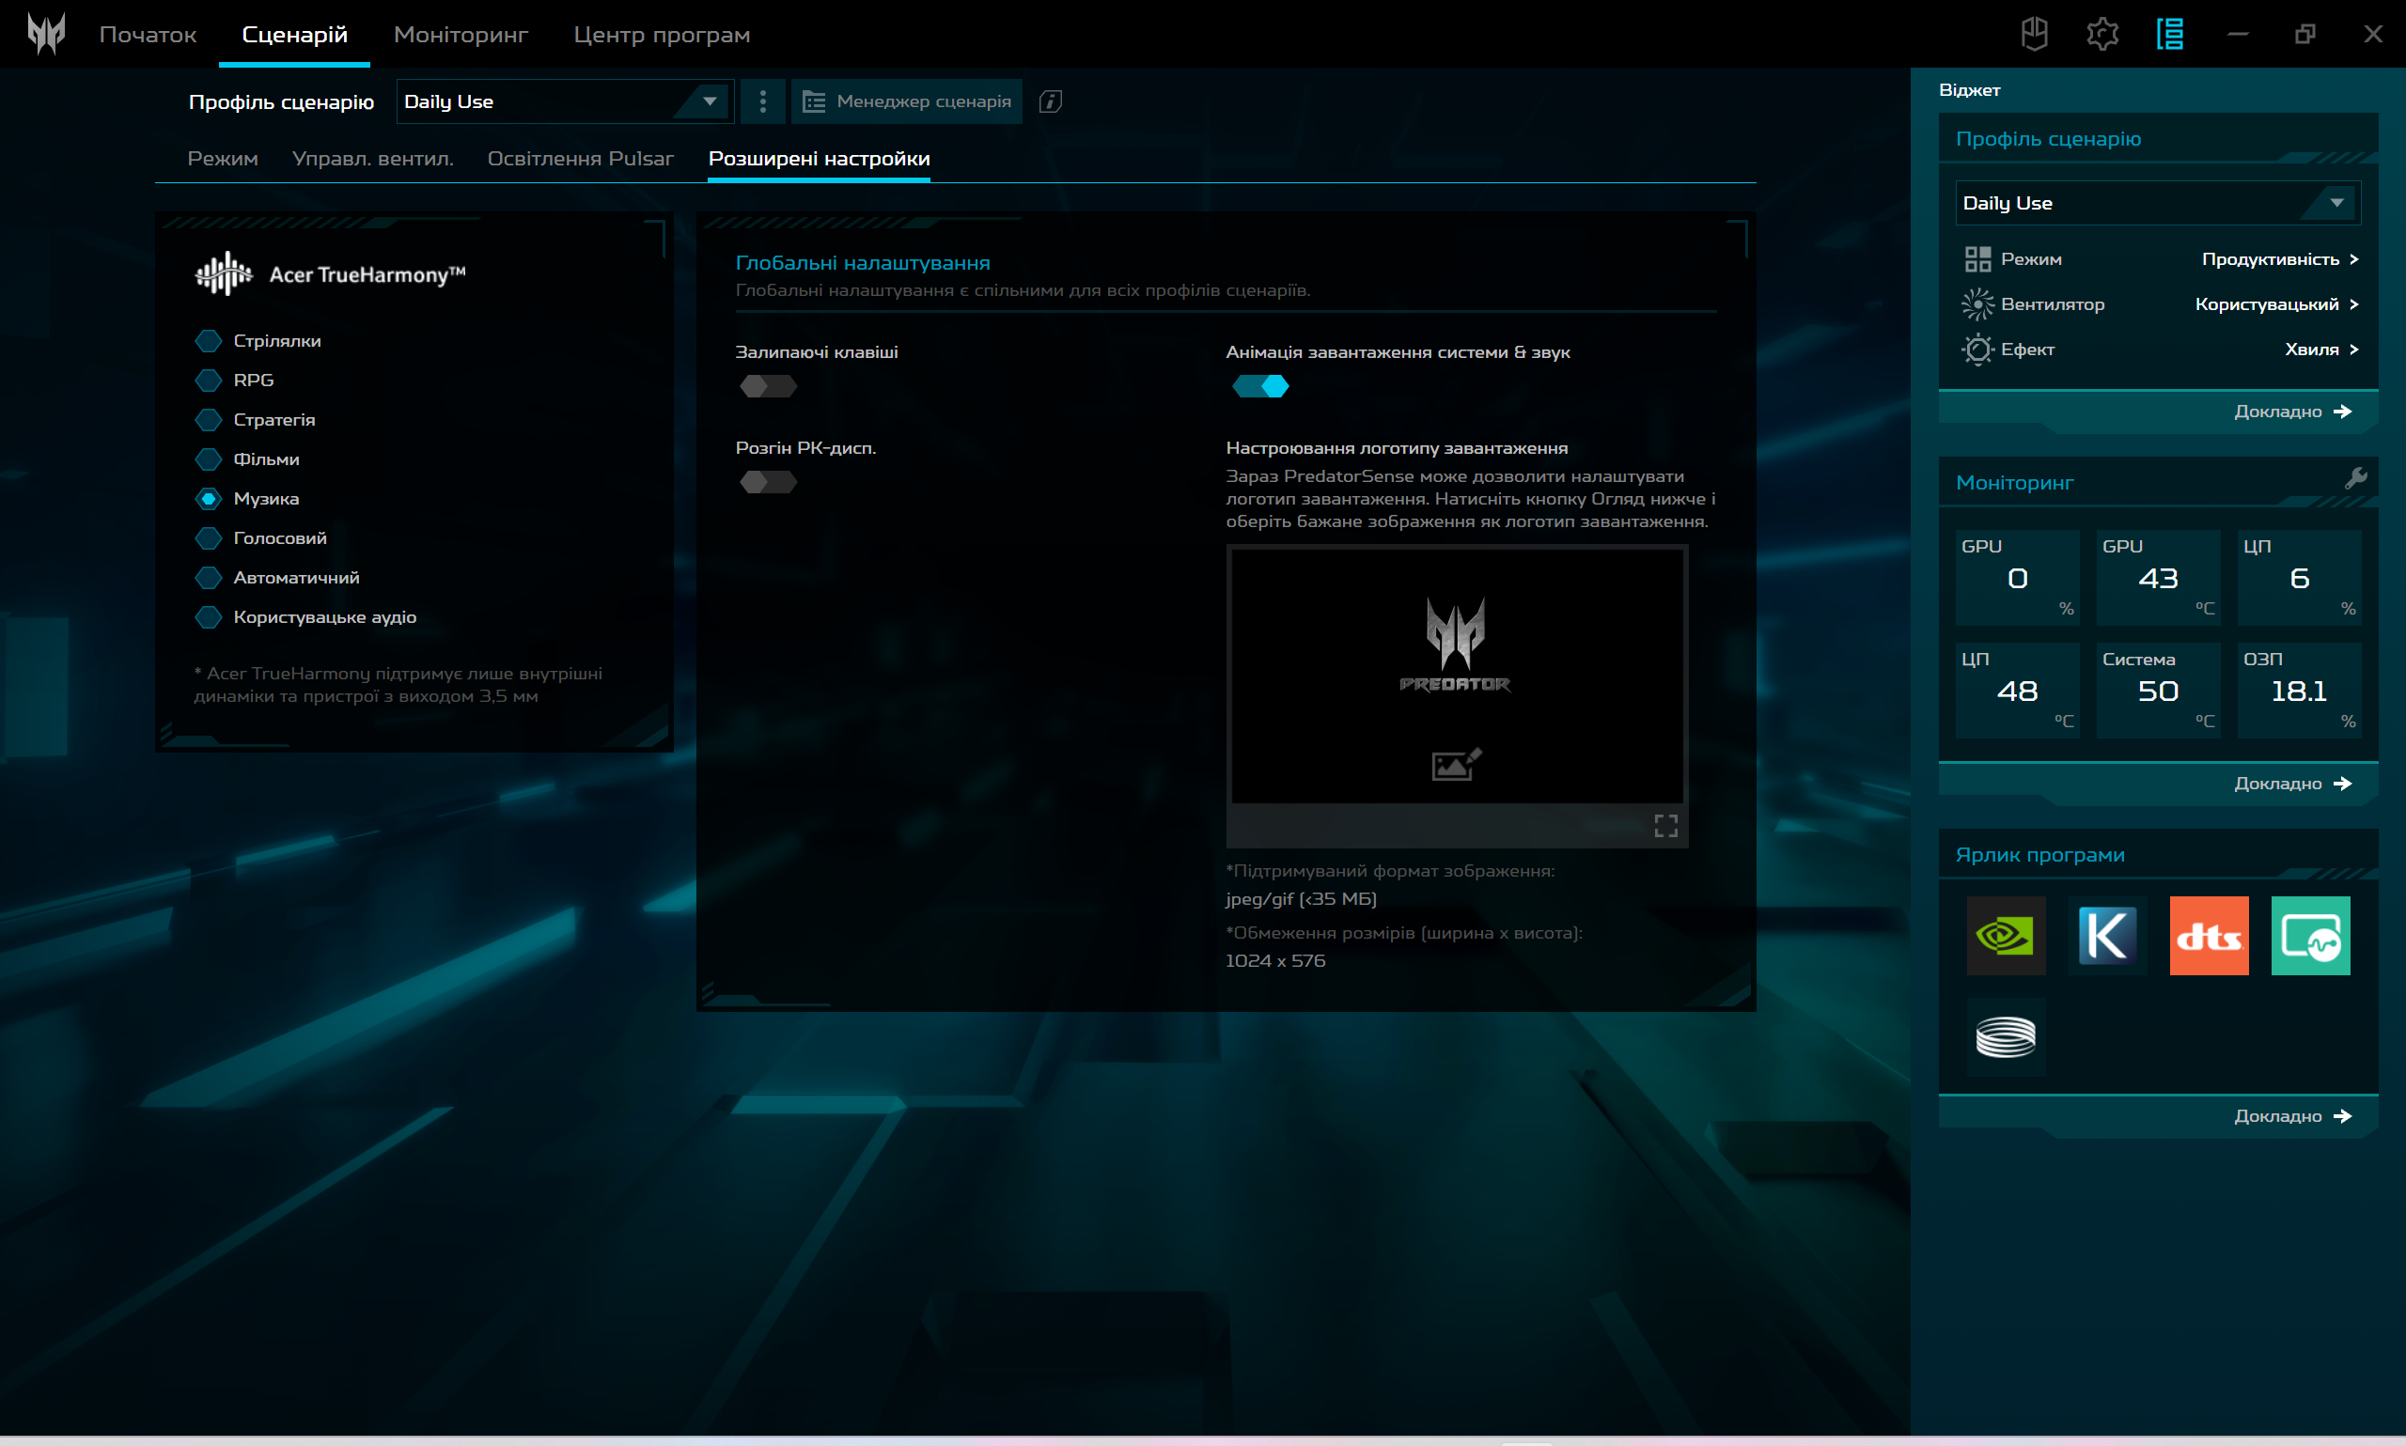Turn on the Розгін РК-дисп. toggle
The height and width of the screenshot is (1446, 2406).
click(x=768, y=482)
